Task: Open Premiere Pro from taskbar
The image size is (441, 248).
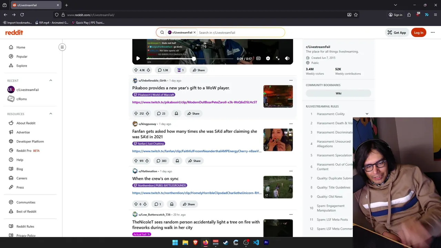Action: (x=266, y=242)
